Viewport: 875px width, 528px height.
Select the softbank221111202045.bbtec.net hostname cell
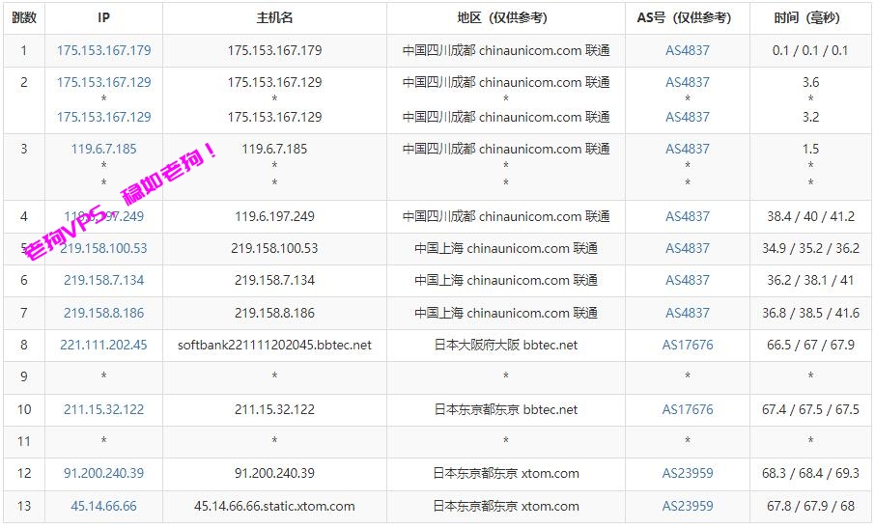tap(274, 345)
